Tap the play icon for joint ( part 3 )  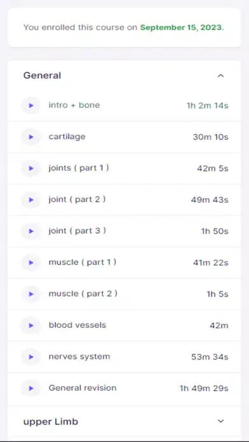point(31,231)
